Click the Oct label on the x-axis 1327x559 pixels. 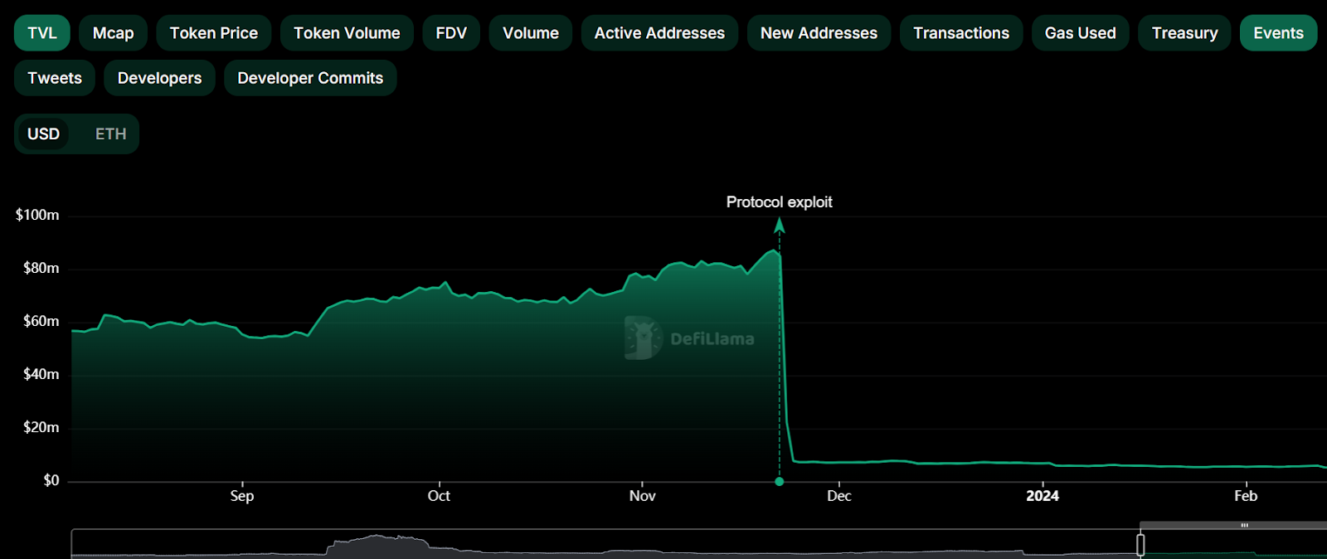click(x=439, y=496)
